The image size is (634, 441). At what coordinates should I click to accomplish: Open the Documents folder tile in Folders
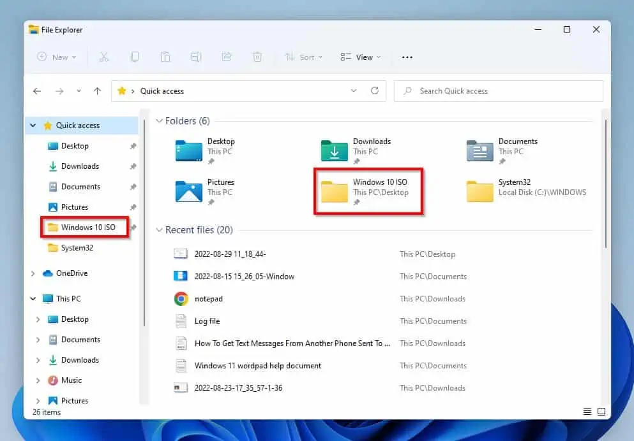tap(502, 151)
